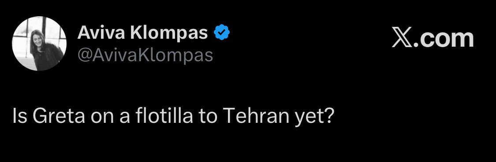Click the white check inside blue badge
Image resolution: width=496 pixels, height=162 pixels.
222,32
